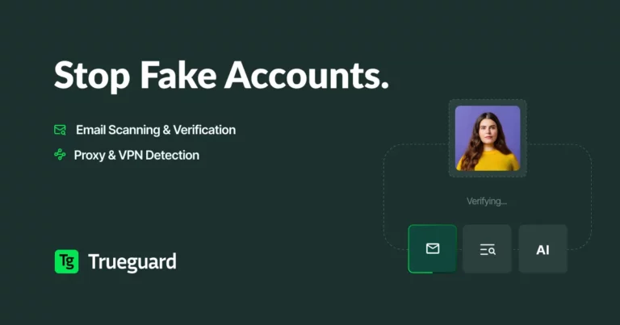Click the green Tg logo icon

click(x=66, y=261)
